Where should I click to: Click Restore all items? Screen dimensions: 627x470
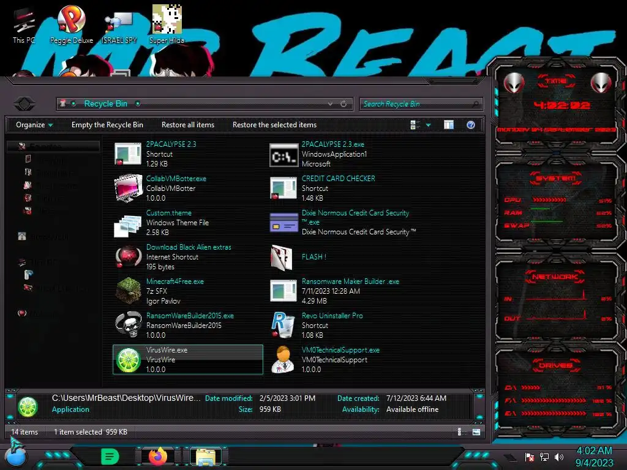click(188, 125)
